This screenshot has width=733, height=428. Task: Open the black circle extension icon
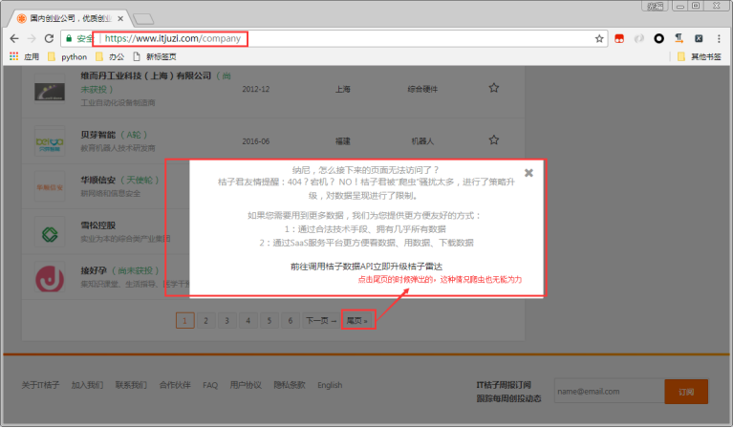658,39
